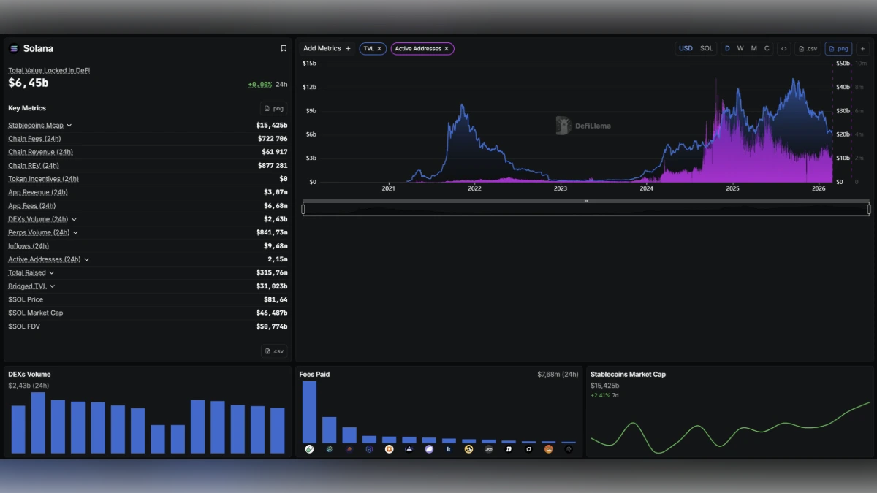Click the .png icon in the Key Metrics panel
877x493 pixels.
pyautogui.click(x=274, y=107)
